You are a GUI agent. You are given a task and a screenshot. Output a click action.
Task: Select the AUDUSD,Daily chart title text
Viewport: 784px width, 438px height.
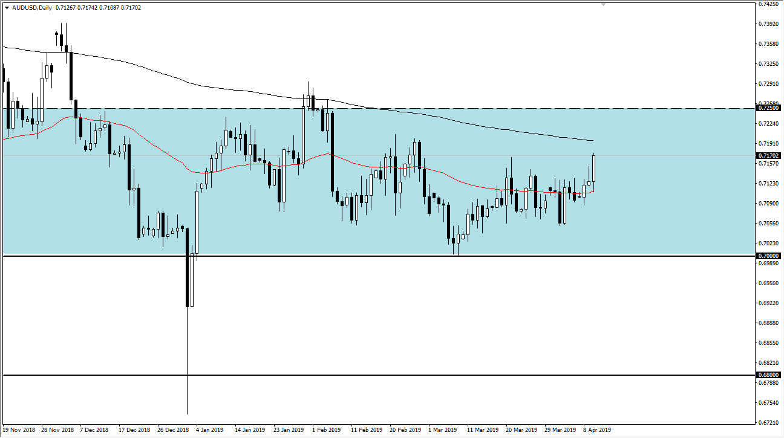click(x=33, y=8)
